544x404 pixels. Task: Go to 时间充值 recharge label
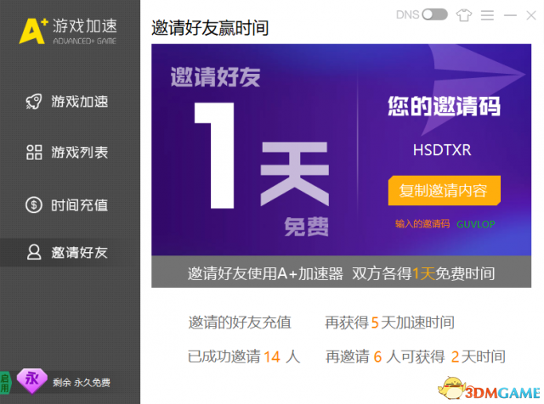point(80,205)
